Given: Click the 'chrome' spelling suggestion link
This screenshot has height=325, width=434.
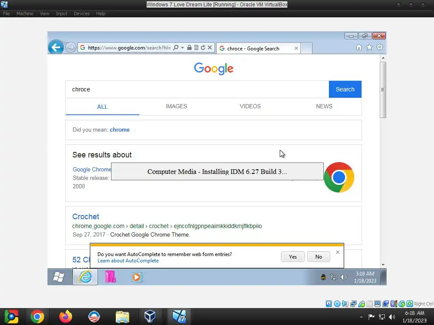Looking at the screenshot, I should [x=120, y=129].
